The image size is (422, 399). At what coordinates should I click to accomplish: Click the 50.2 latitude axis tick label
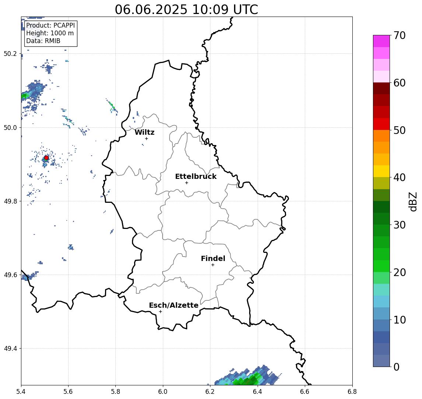point(10,53)
